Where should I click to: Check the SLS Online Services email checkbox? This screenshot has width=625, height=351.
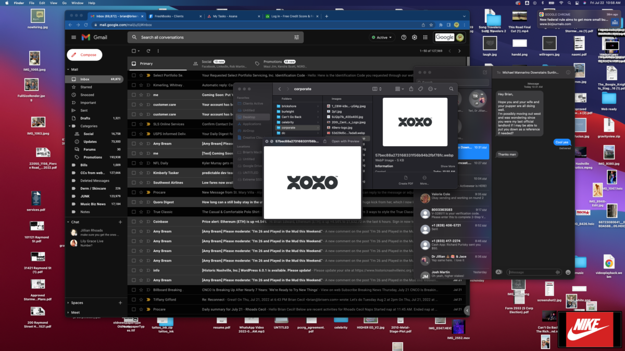(x=134, y=124)
